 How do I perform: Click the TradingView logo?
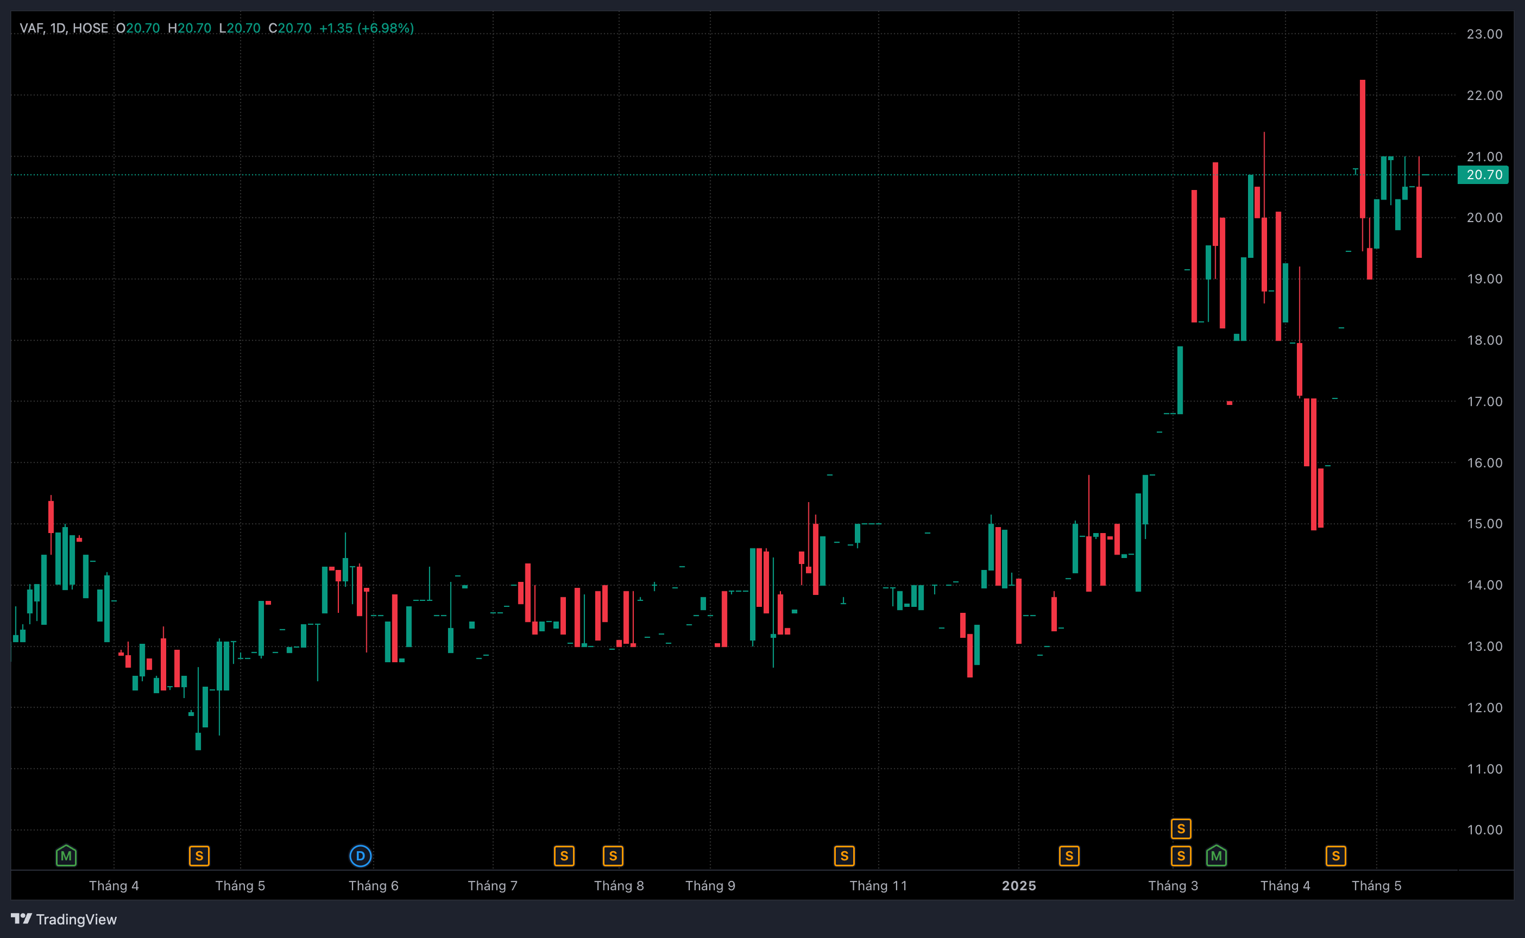click(64, 919)
